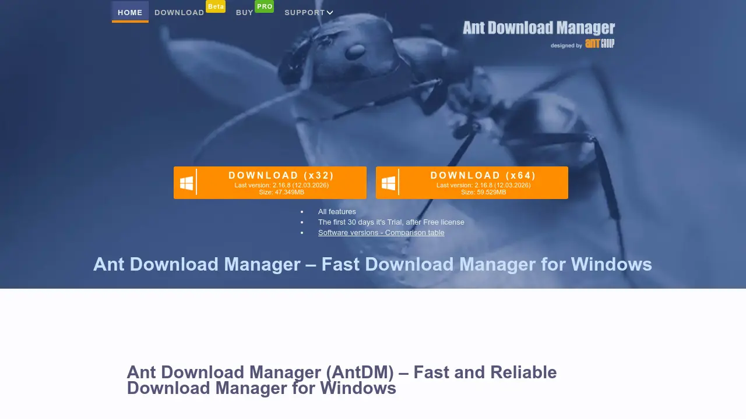
Task: Click the Beta badge next to Download
Action: pos(216,6)
